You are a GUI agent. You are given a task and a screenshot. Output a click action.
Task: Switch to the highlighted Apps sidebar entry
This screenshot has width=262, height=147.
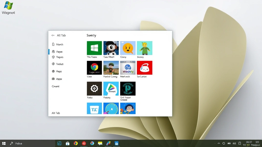pyautogui.click(x=58, y=51)
